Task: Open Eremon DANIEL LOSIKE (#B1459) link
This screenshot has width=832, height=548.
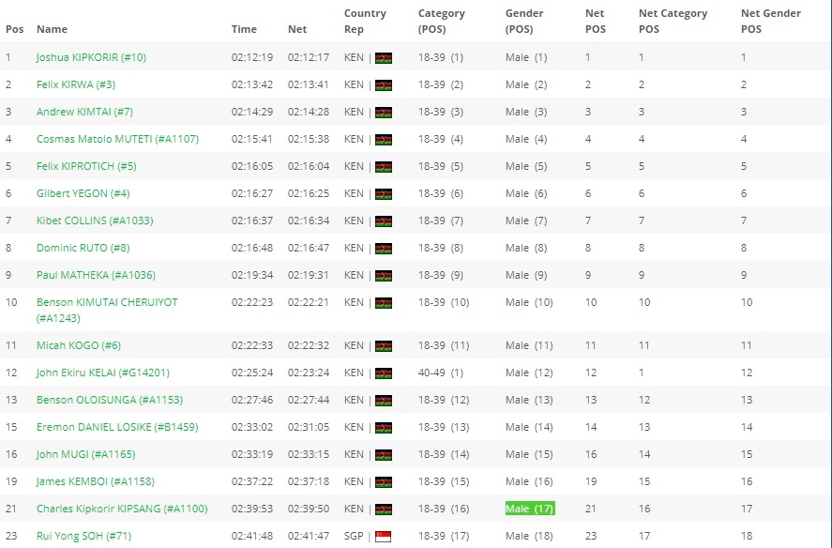Action: coord(117,428)
